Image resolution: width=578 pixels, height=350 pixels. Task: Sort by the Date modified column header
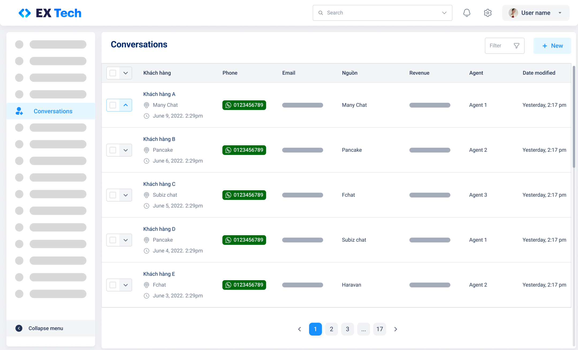(x=539, y=73)
